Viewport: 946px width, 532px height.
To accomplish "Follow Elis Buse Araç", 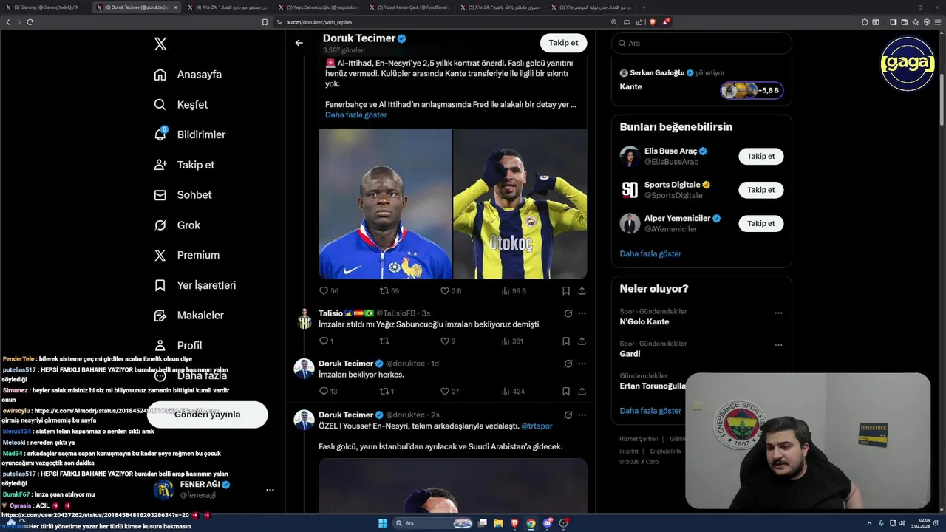I will 760,157.
